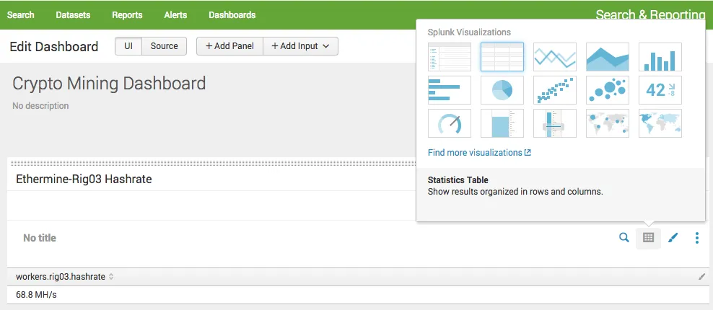Screen dimensions: 713x310
Task: Select the Statistics Table visualization icon
Action: [x=502, y=57]
